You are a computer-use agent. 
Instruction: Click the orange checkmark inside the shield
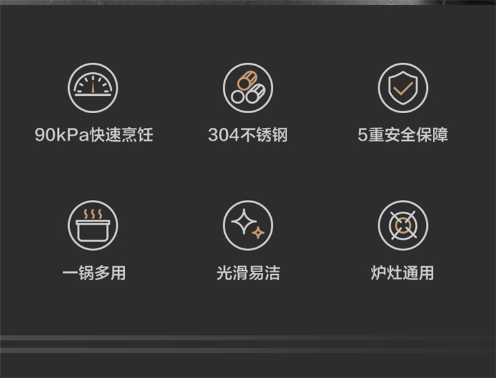[x=403, y=88]
